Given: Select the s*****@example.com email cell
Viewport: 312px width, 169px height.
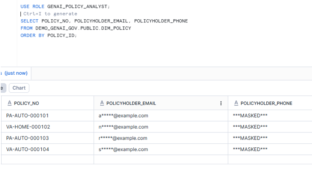Looking at the screenshot, I should click(123, 149).
